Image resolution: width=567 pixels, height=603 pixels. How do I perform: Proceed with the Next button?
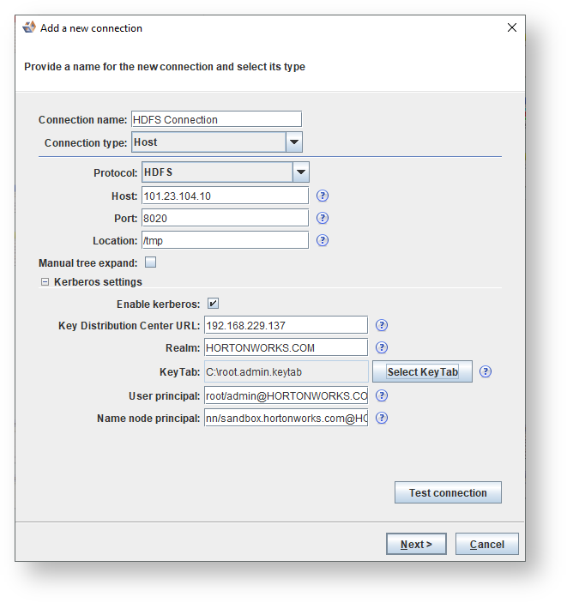click(x=416, y=544)
